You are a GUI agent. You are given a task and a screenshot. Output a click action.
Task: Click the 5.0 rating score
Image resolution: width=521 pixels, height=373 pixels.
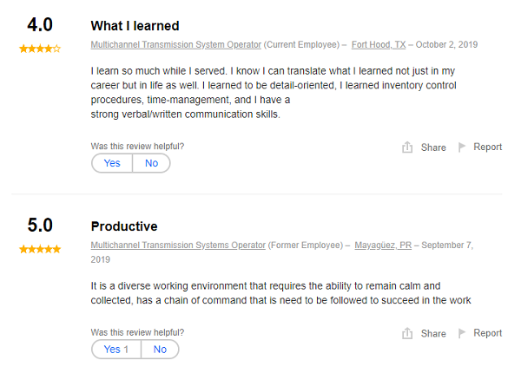click(x=40, y=226)
